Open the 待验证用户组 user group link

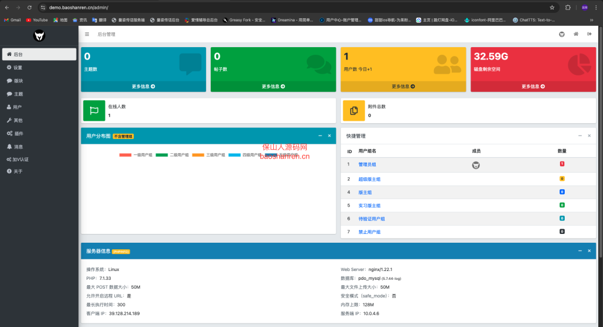coord(372,219)
